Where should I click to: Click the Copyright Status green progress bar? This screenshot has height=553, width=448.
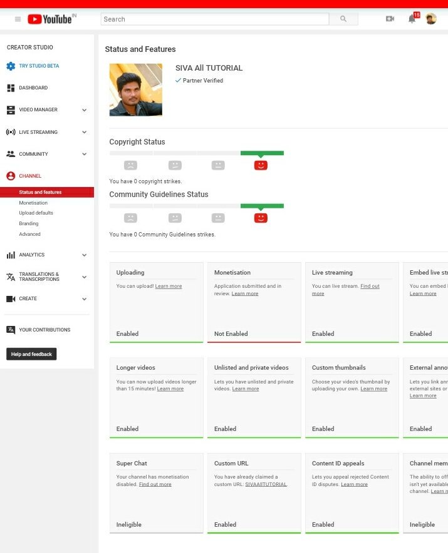coord(262,153)
